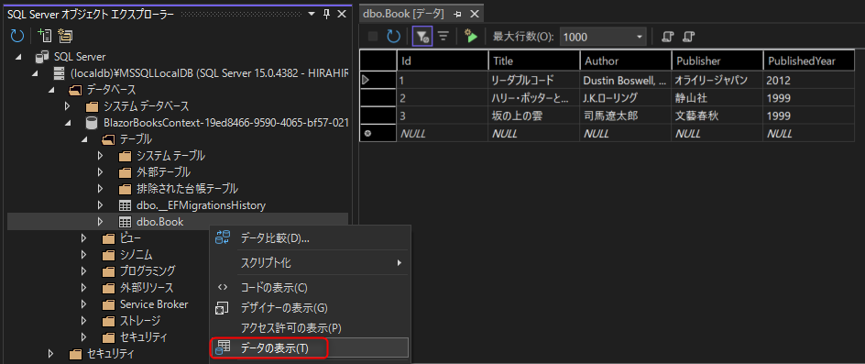Select the SQL Server root icon
Viewport: 865px width, 364px height.
coord(42,57)
